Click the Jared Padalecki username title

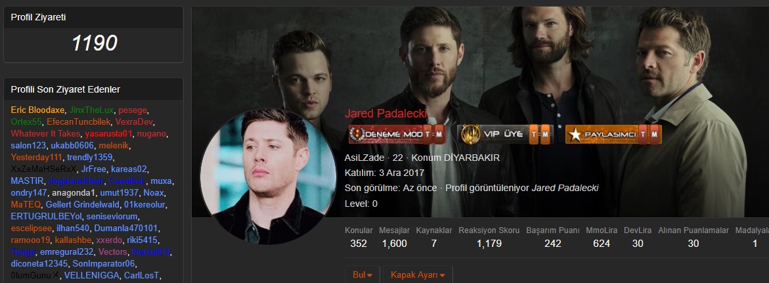coord(385,114)
